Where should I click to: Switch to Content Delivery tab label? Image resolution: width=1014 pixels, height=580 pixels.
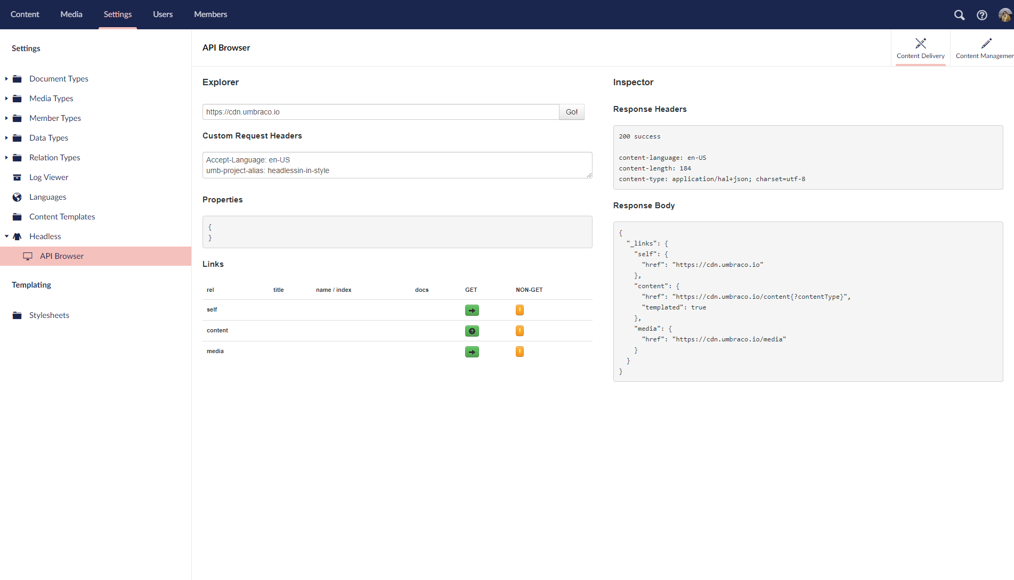[920, 56]
